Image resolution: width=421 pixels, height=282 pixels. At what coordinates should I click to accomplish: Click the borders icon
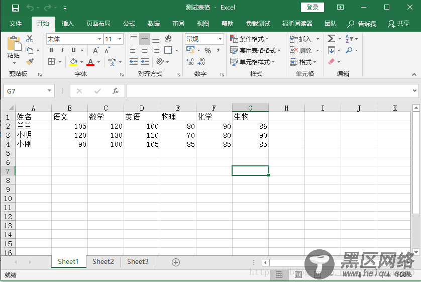pos(52,62)
